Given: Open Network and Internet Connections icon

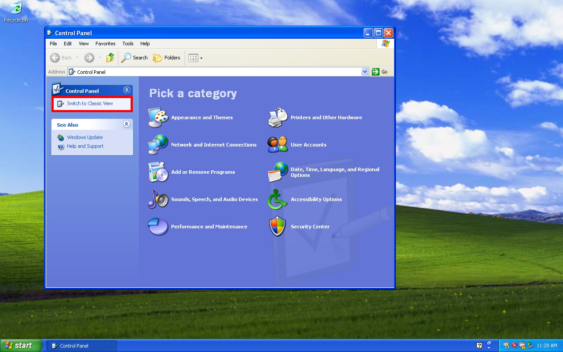Looking at the screenshot, I should [158, 145].
